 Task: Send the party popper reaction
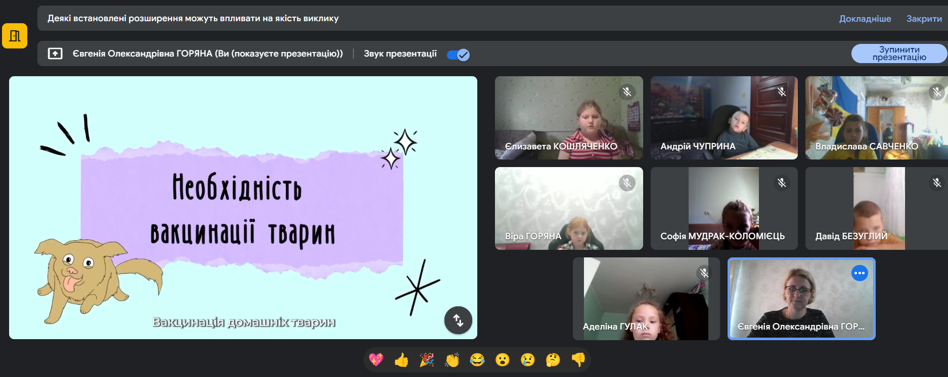[x=427, y=360]
